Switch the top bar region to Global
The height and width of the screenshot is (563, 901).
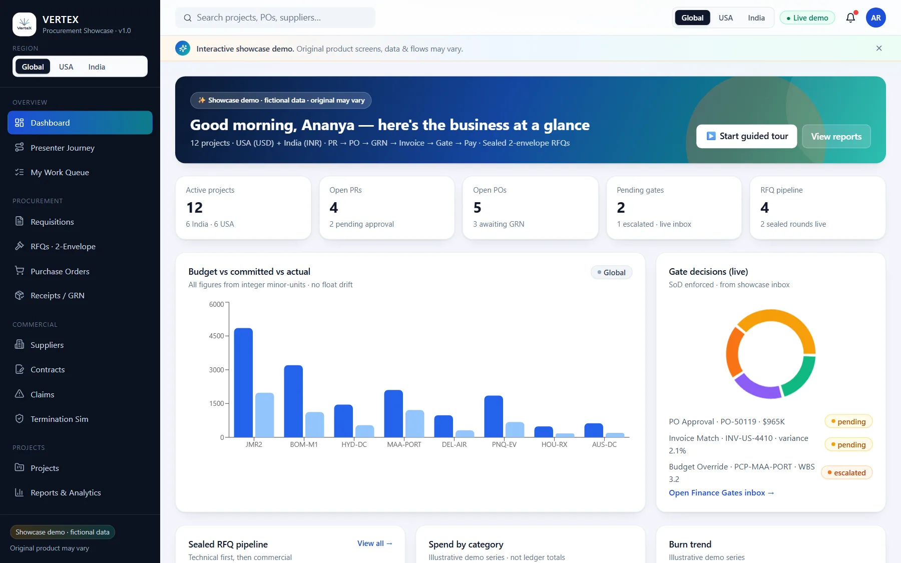[x=692, y=18]
